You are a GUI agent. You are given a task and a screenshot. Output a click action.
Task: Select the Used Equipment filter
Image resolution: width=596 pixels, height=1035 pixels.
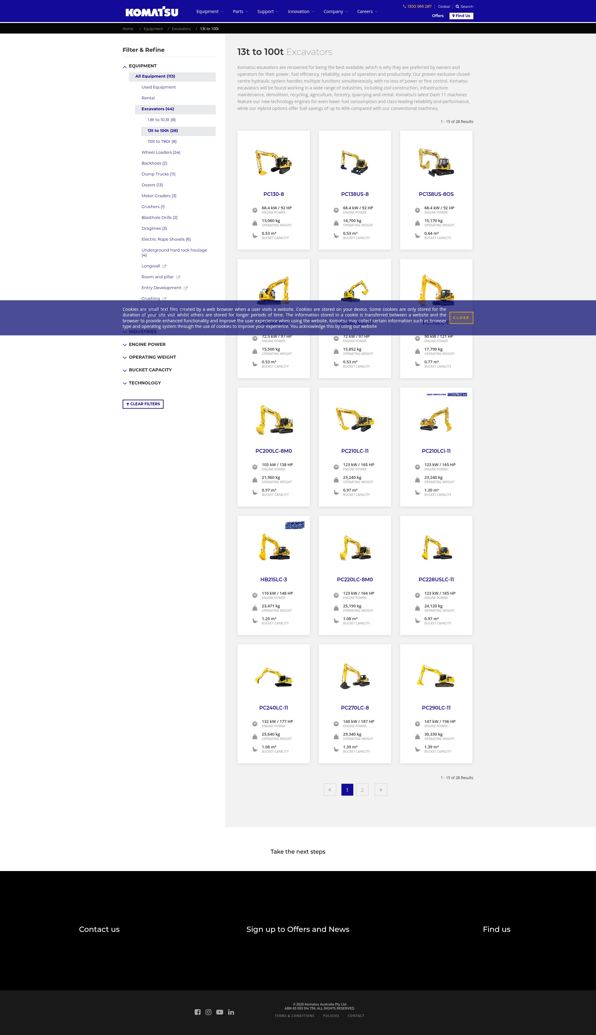click(158, 87)
